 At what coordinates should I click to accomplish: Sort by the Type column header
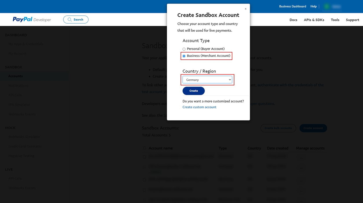pyautogui.click(x=223, y=148)
